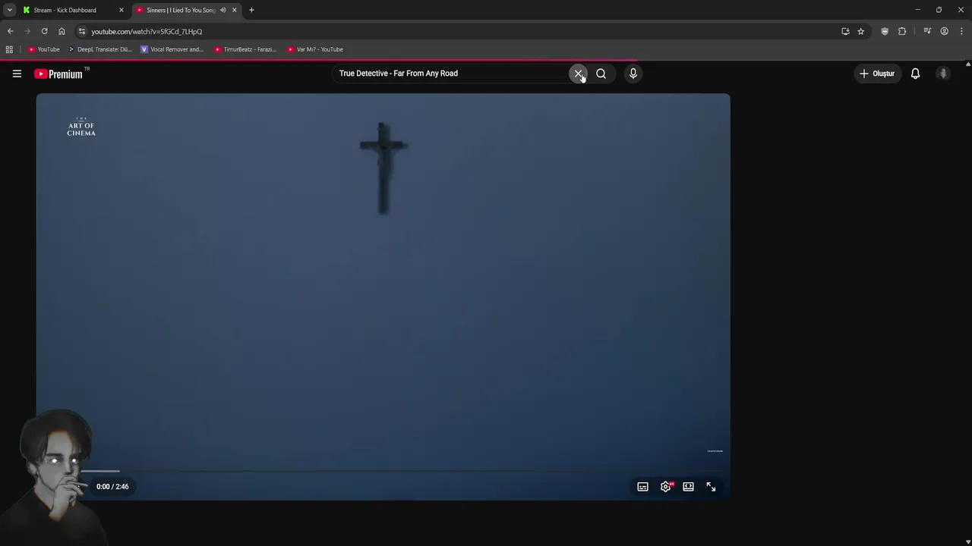The height and width of the screenshot is (546, 972).
Task: Open the Chrome profile icon
Action: click(944, 31)
